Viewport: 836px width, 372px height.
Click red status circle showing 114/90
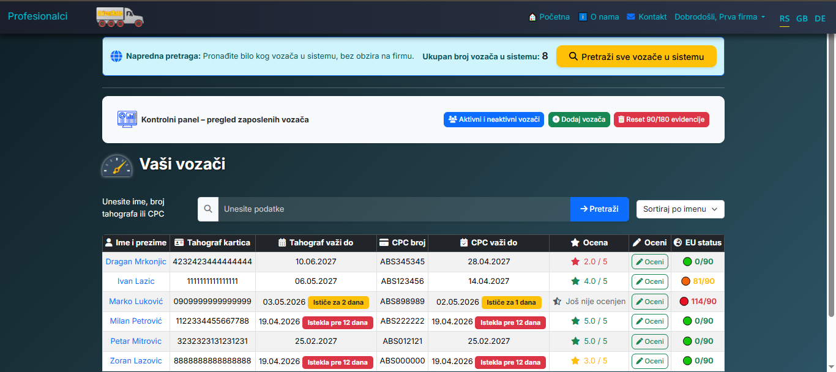684,302
